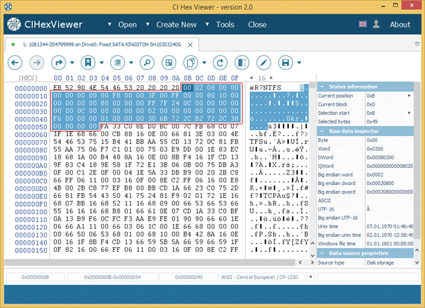Click the Unix time value 07.01.1970
Image resolution: width=425 pixels, height=308 pixels.
pyautogui.click(x=390, y=227)
